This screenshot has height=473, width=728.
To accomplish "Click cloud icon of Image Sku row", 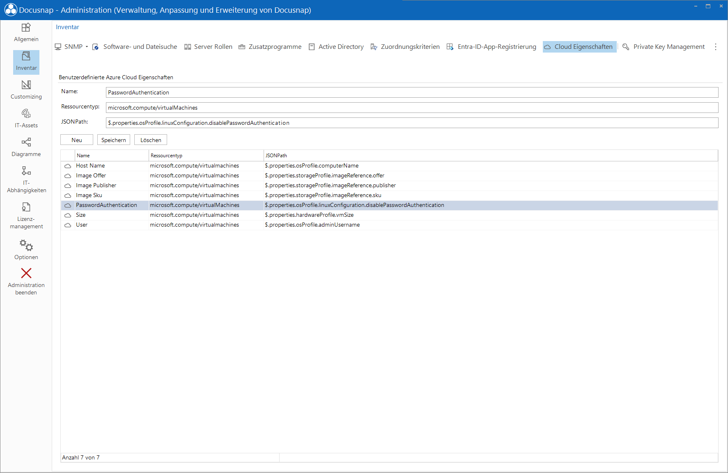I will coord(68,195).
